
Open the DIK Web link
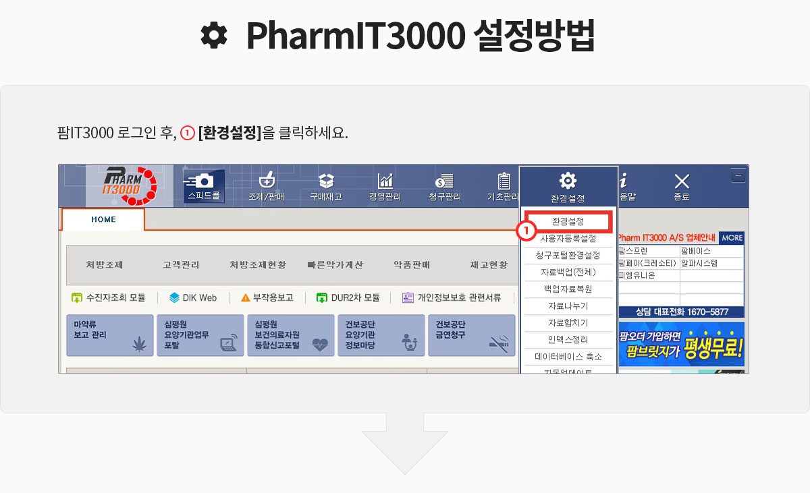[193, 297]
